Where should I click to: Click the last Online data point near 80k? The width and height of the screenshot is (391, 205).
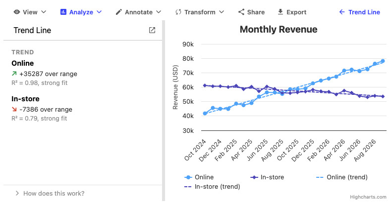pyautogui.click(x=383, y=61)
